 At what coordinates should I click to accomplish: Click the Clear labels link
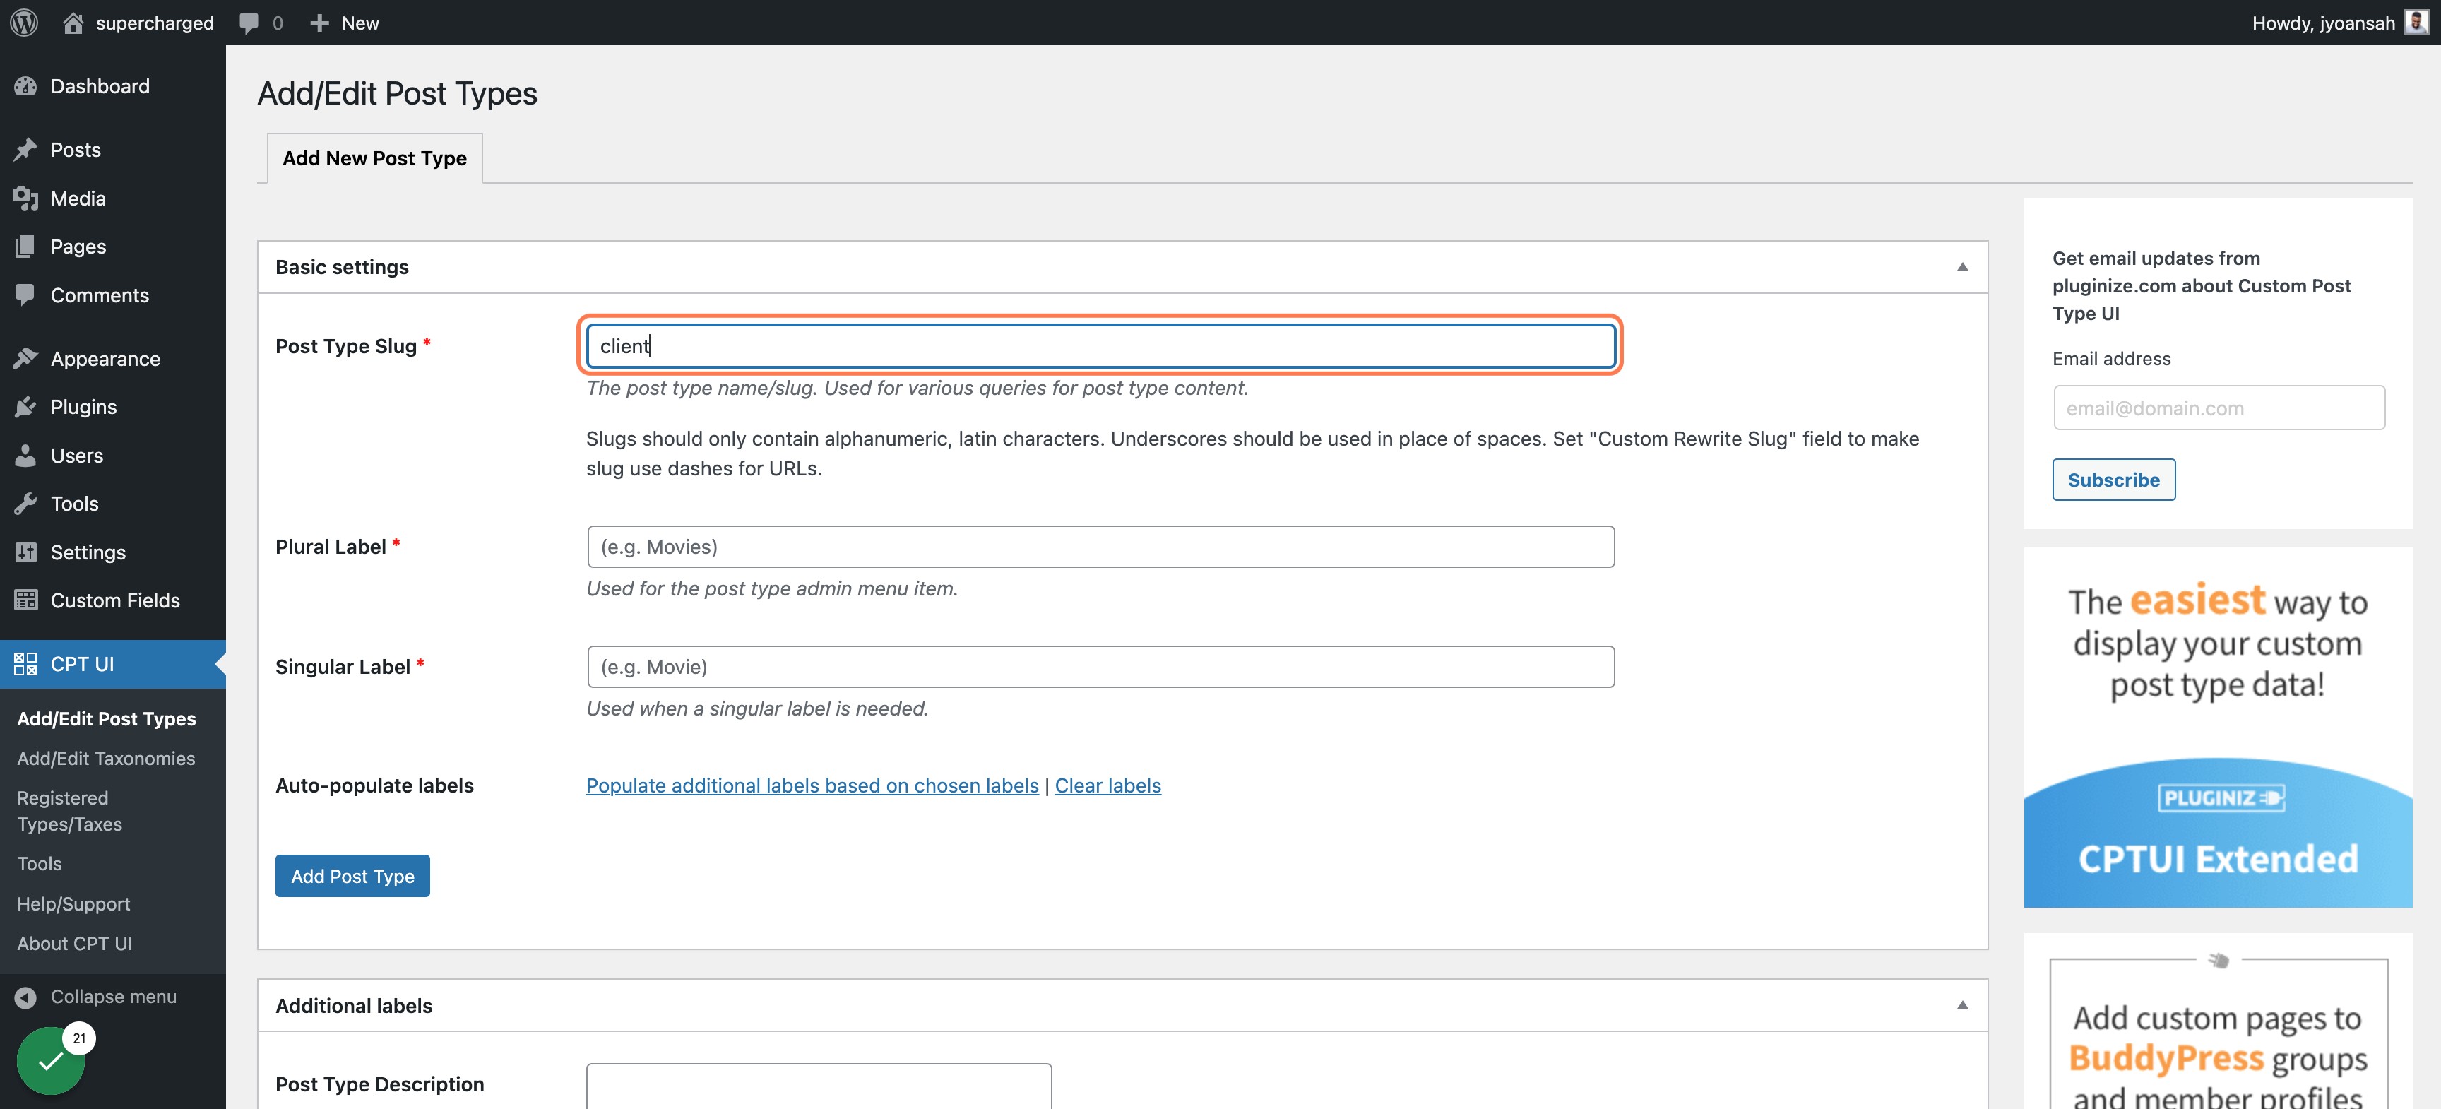point(1107,785)
